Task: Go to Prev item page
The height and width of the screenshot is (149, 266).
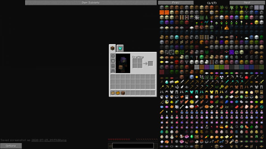Action: point(176,3)
